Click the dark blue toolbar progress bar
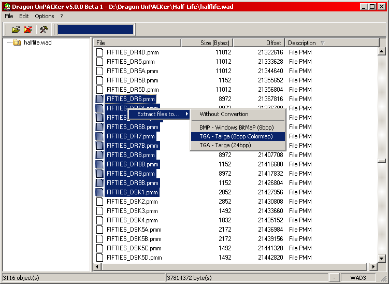This screenshot has width=389, height=284. click(95, 30)
